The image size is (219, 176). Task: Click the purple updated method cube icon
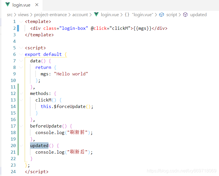(185, 14)
